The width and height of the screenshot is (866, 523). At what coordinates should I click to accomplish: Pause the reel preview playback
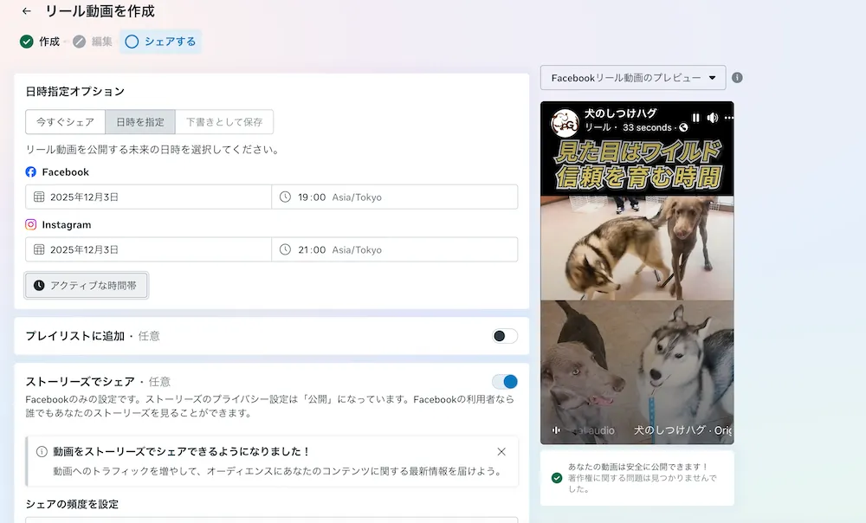click(696, 117)
